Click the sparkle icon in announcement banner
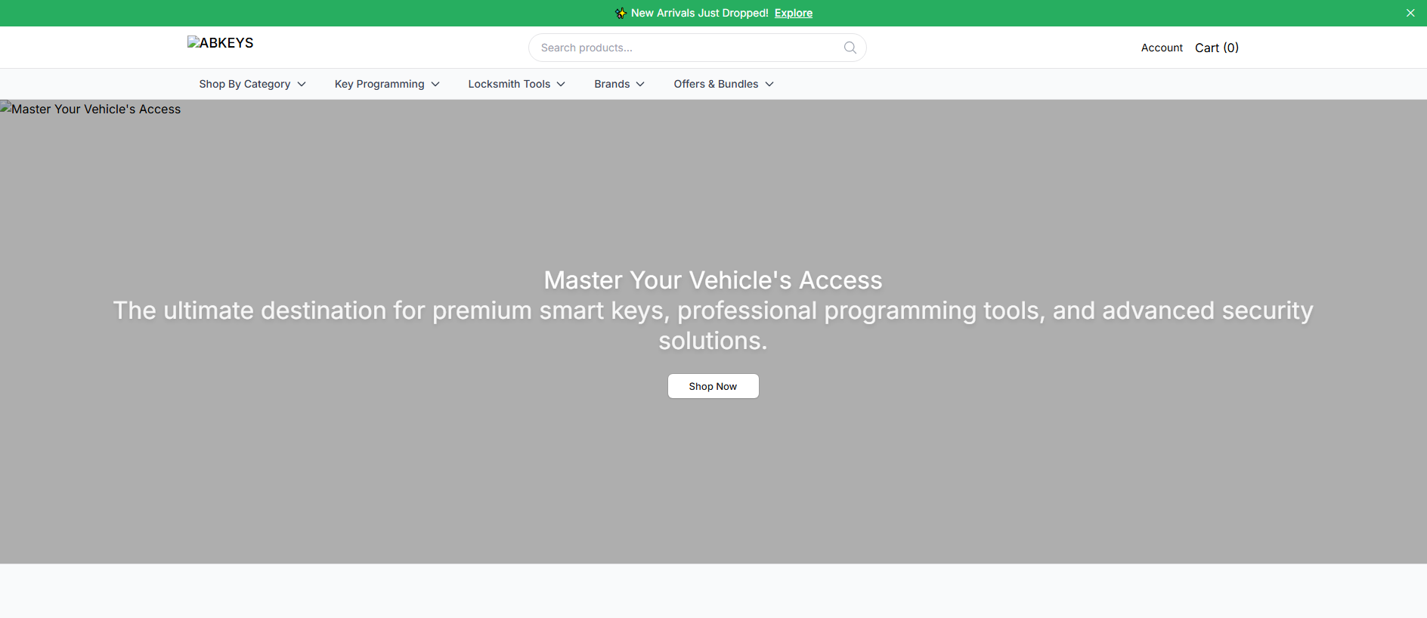Screen dimensions: 1427x618 (621, 13)
